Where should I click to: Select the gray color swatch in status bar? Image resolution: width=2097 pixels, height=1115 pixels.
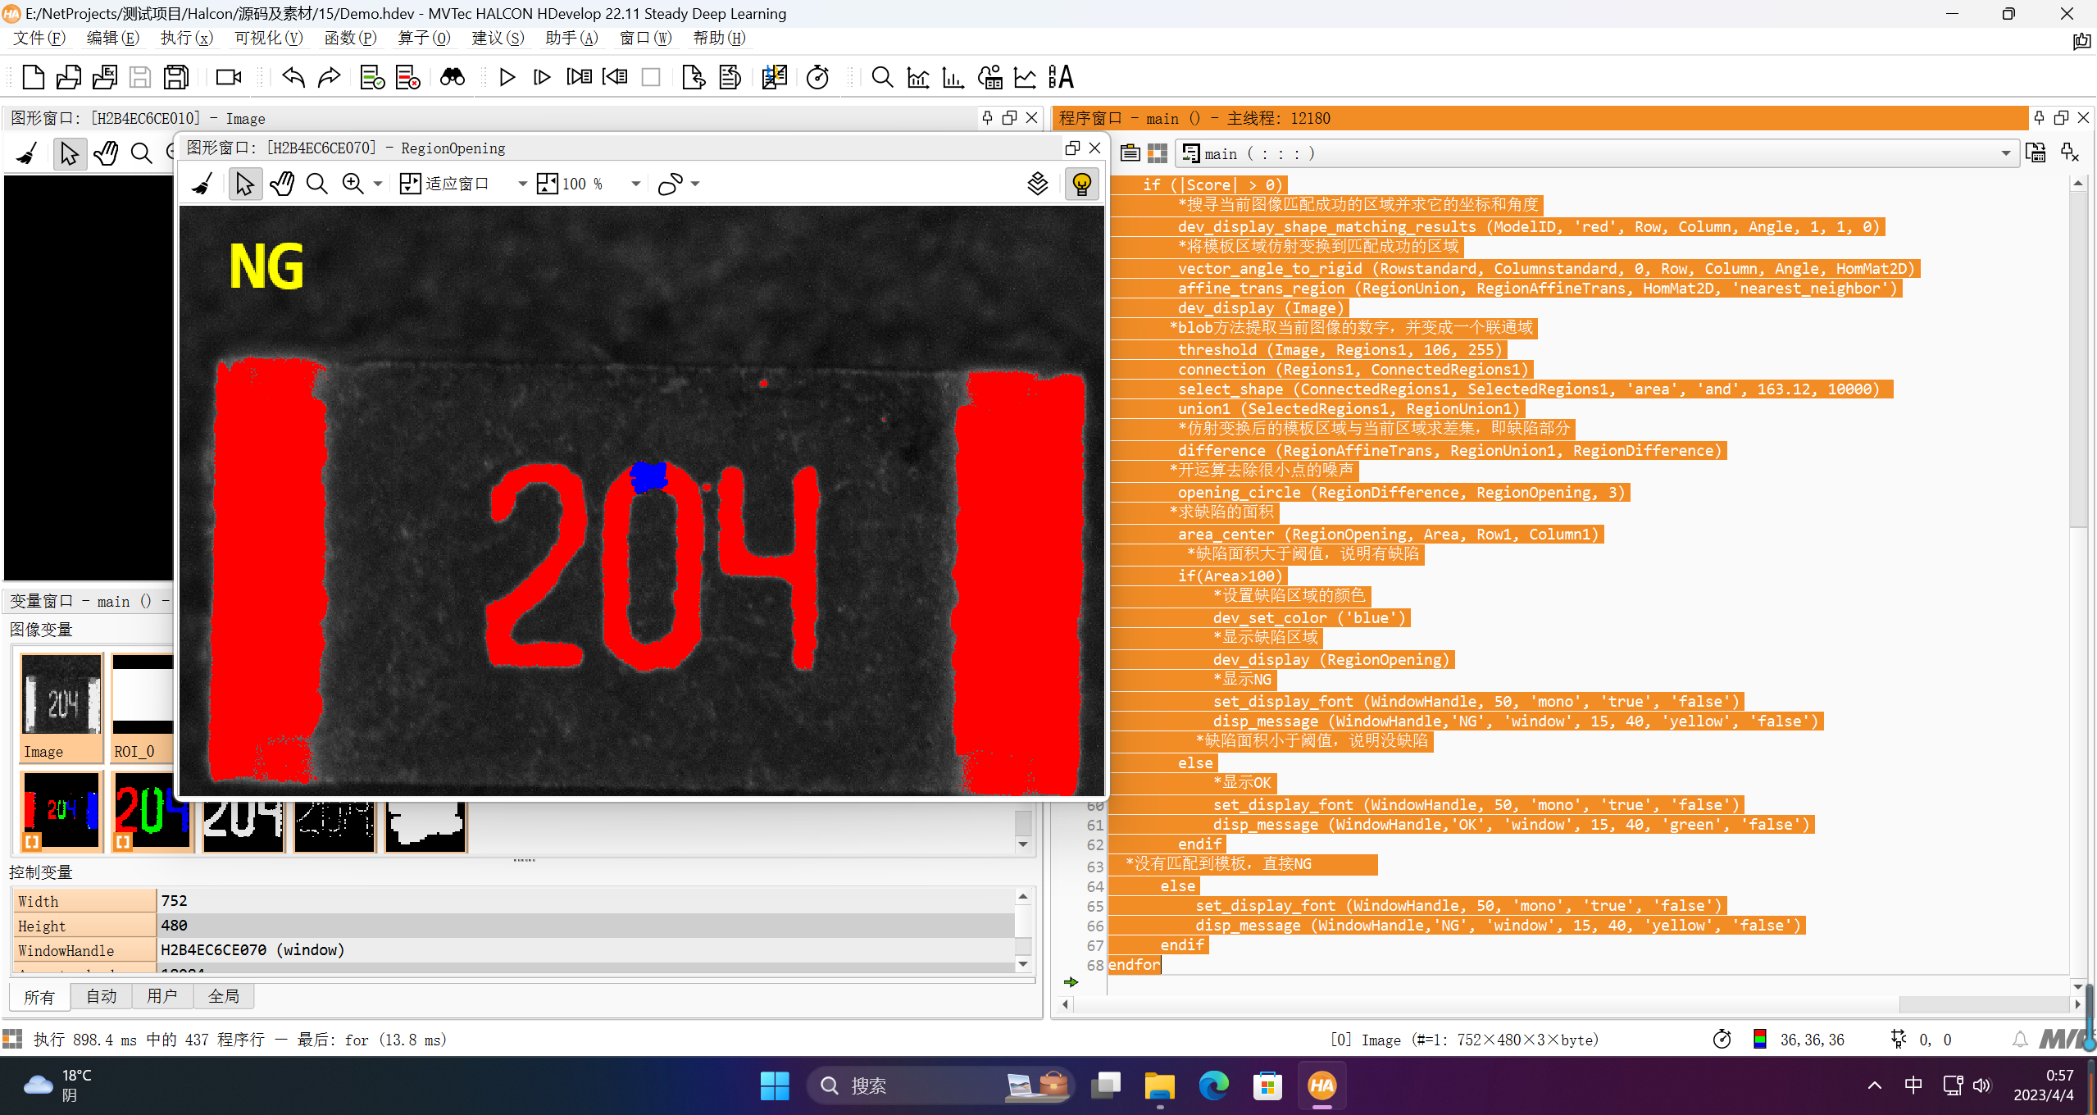click(x=1762, y=1039)
